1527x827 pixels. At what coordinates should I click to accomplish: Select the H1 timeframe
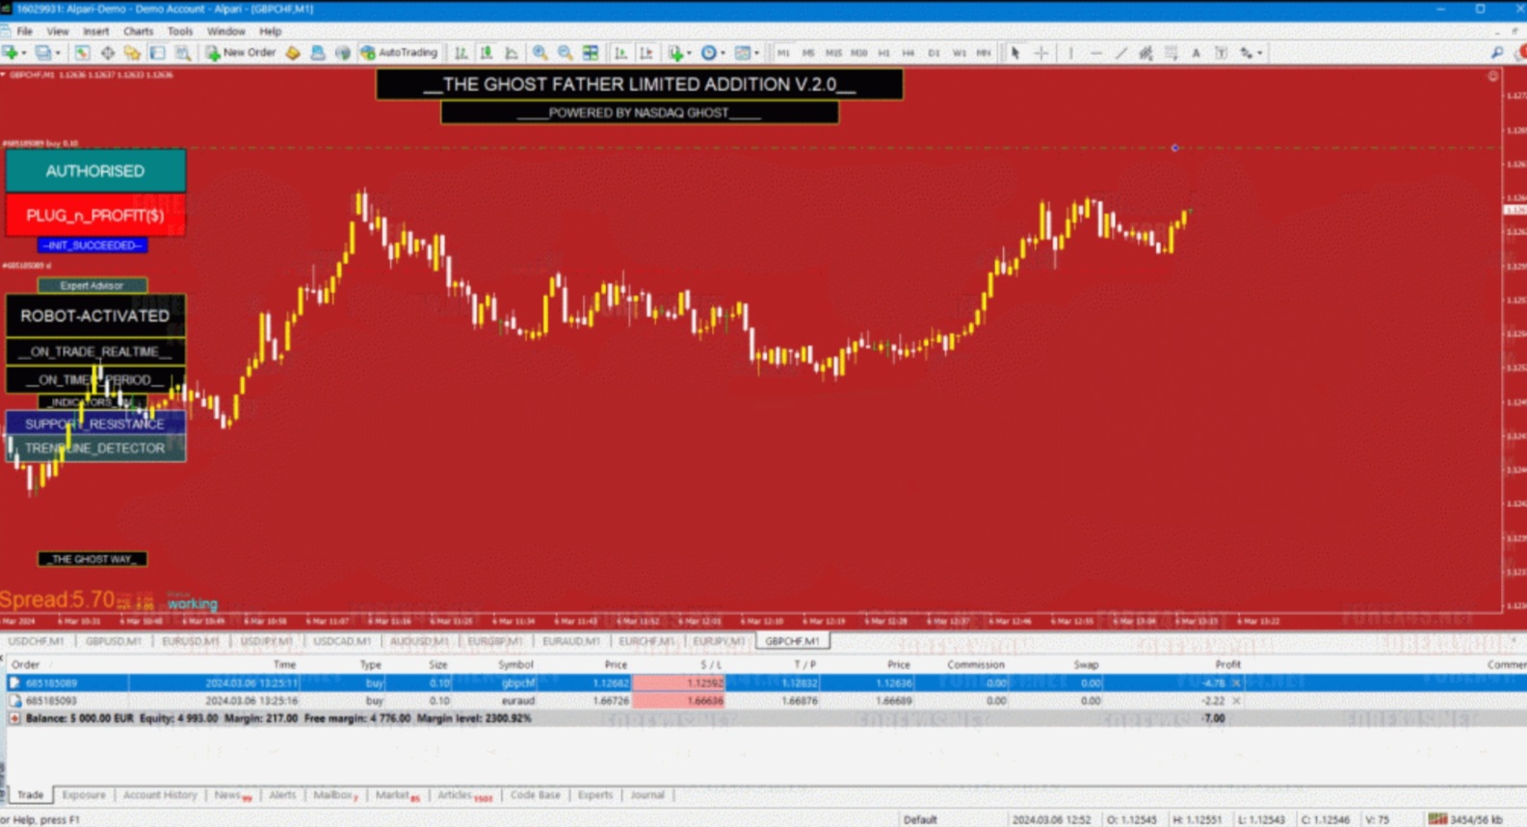click(x=883, y=53)
